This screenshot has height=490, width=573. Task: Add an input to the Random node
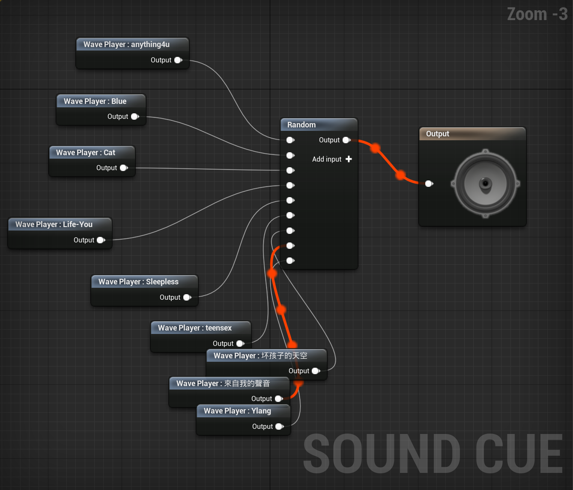(332, 159)
